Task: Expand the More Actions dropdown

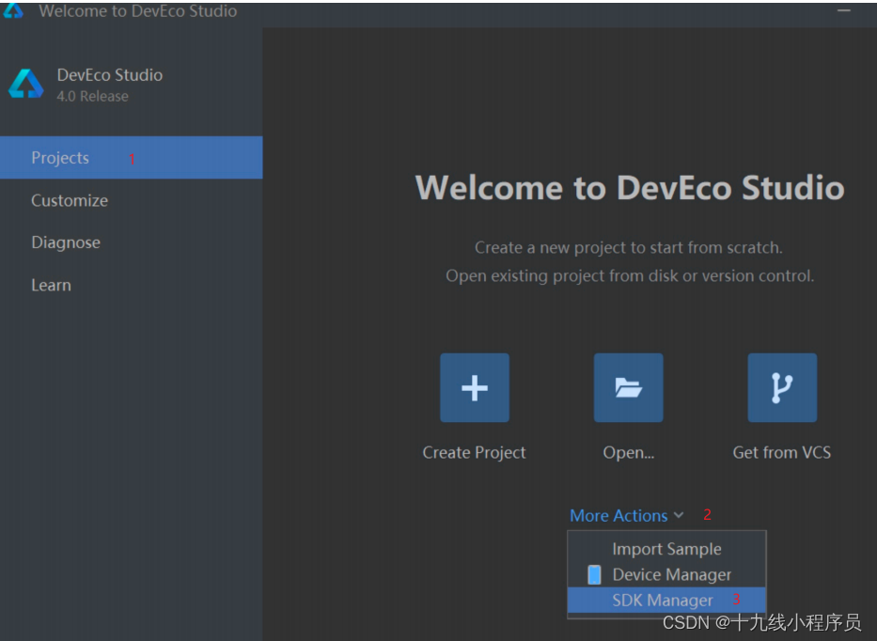Action: click(x=626, y=515)
